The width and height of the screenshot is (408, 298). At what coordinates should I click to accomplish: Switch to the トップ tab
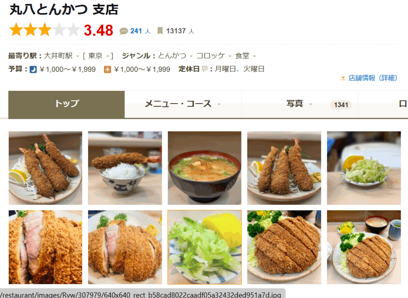67,104
